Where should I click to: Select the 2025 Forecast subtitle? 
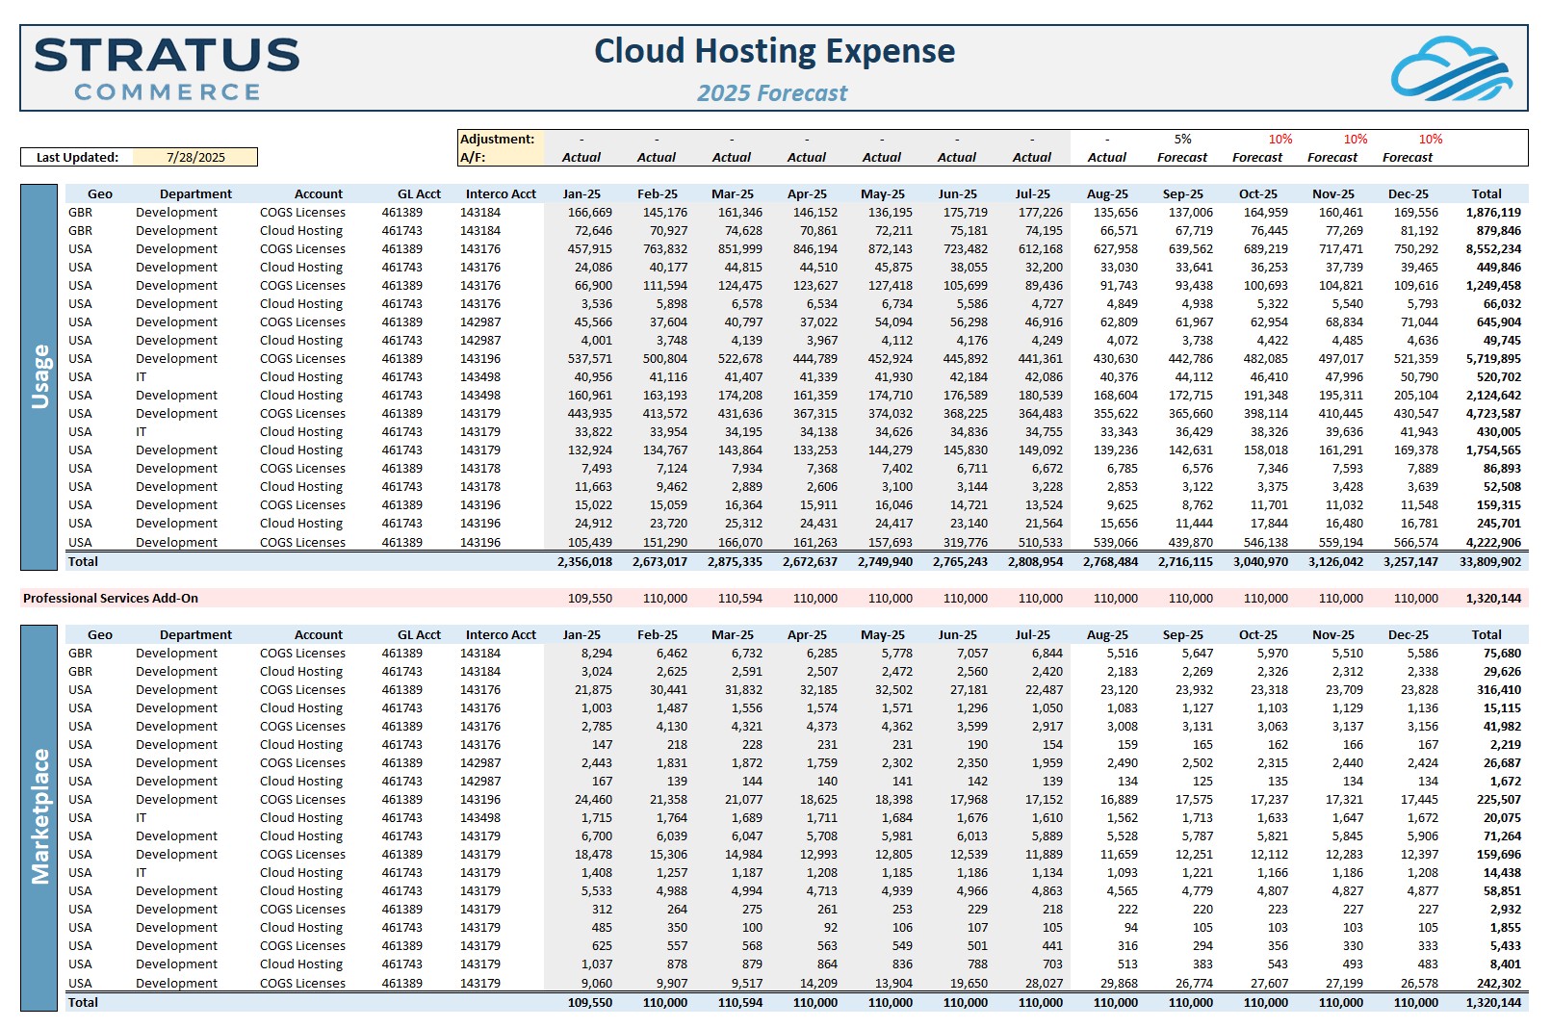click(772, 93)
